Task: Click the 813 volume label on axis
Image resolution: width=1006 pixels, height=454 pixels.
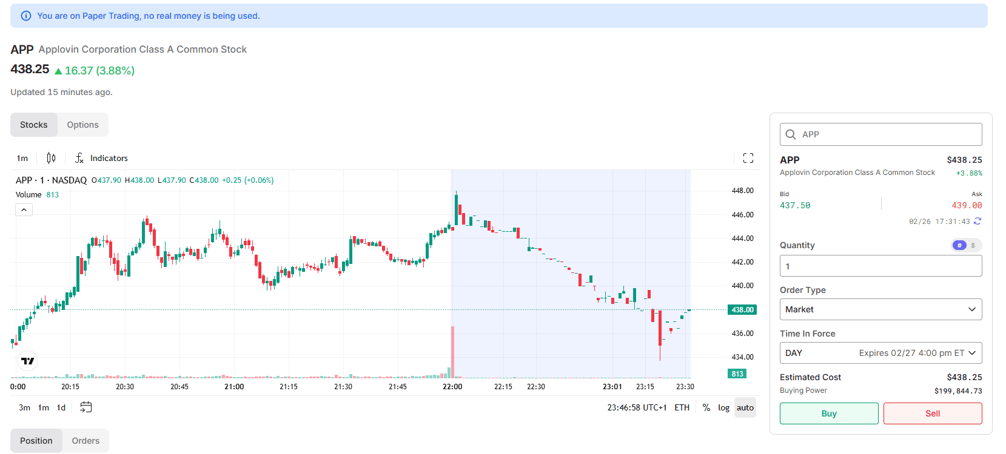Action: click(x=737, y=374)
